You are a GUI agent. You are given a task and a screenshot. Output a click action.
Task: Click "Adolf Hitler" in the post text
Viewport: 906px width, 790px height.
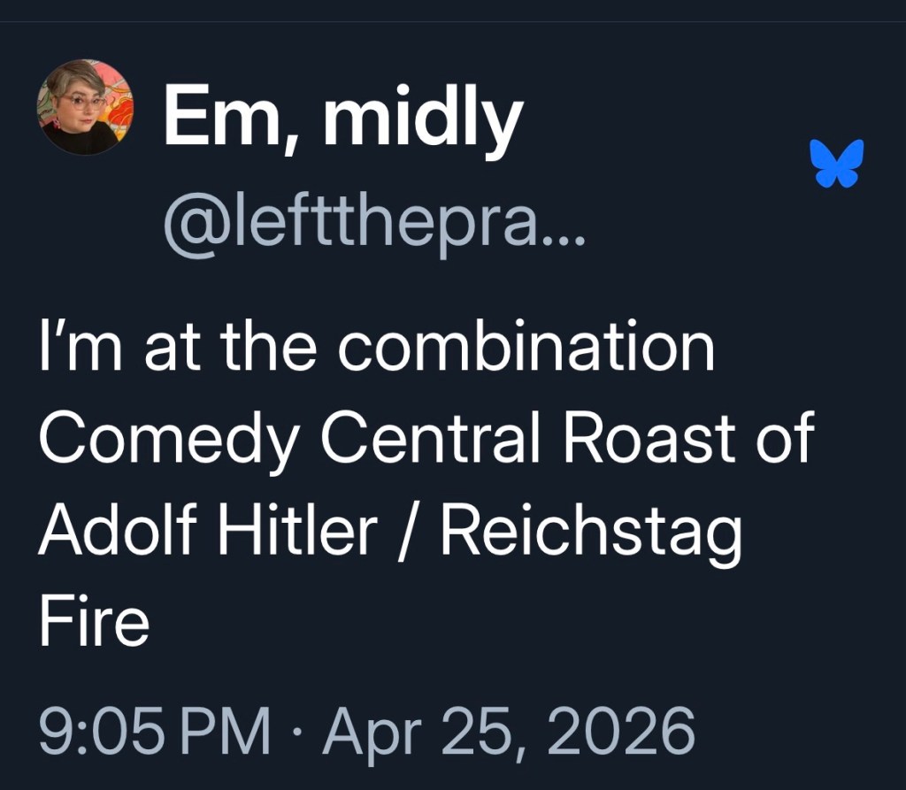(207, 531)
